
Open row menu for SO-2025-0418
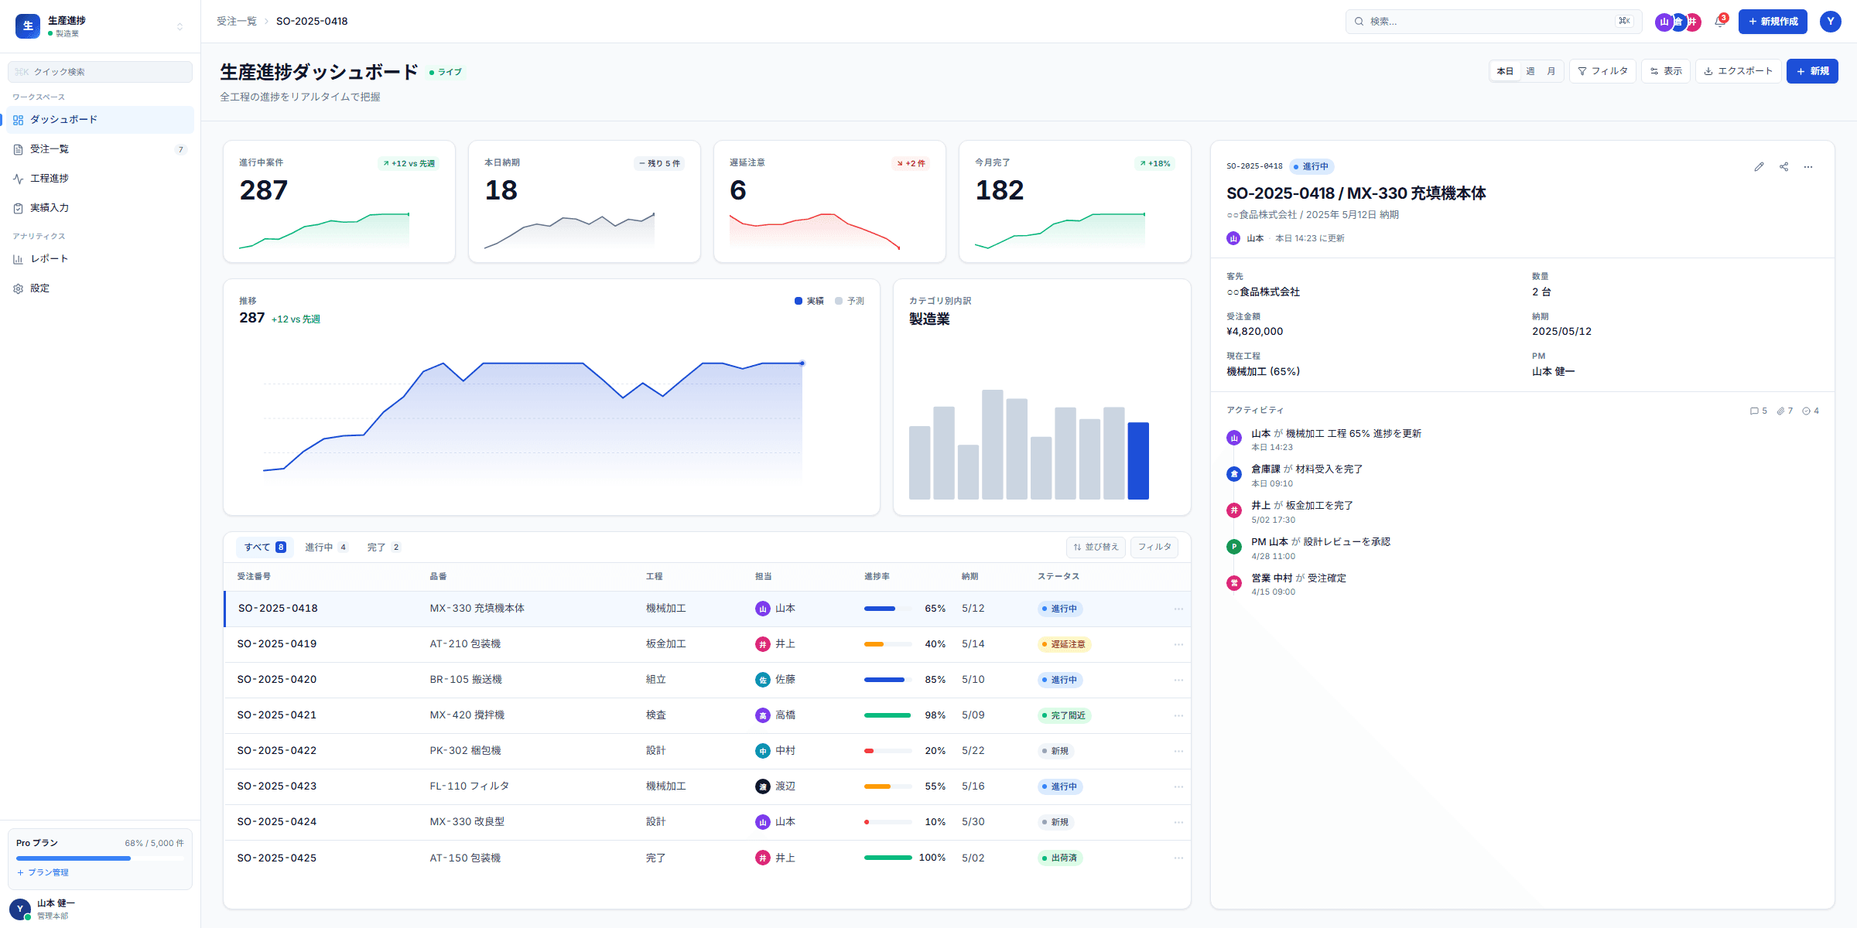[1178, 609]
